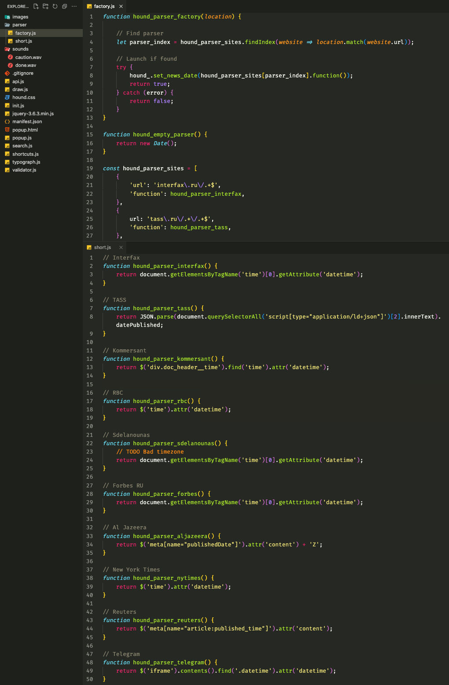This screenshot has height=685, width=449.
Task: Click the '// Find parser' comment
Action: click(x=140, y=33)
